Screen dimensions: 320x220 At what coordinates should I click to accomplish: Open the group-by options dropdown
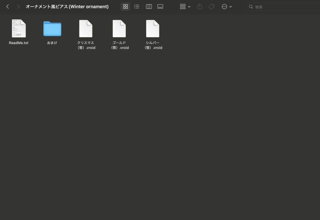click(x=185, y=7)
